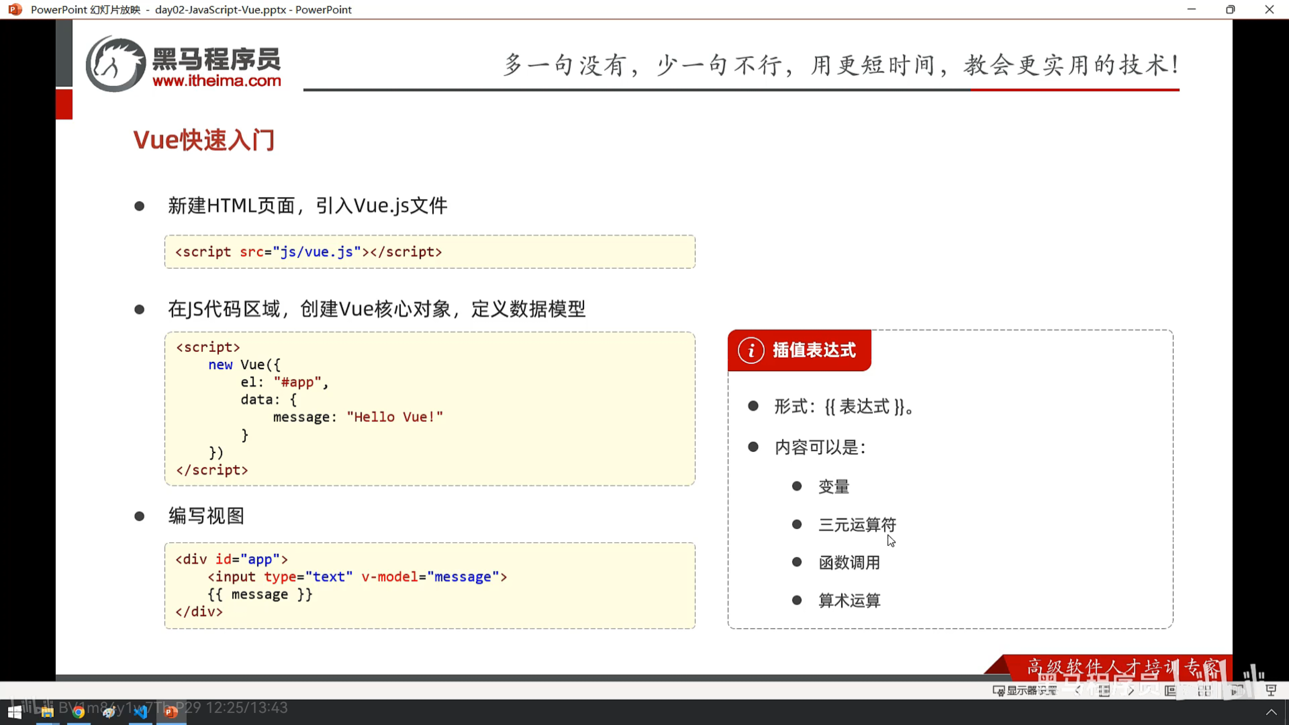
Task: Minimize the PowerPoint window
Action: pos(1191,9)
